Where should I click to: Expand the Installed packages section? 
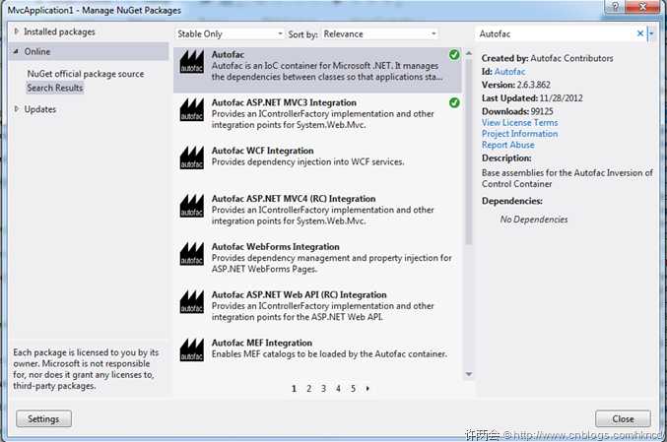coord(17,32)
